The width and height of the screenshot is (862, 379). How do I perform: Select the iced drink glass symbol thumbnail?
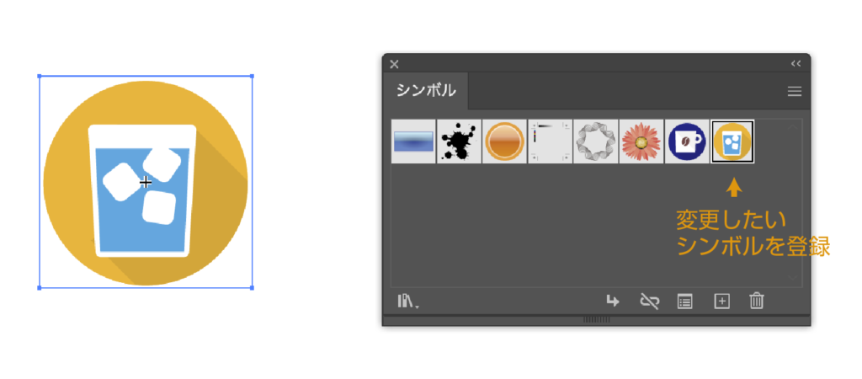732,141
